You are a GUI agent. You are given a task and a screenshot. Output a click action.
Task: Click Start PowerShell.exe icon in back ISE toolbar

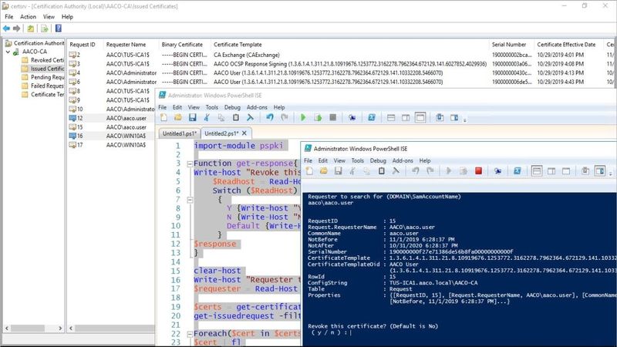pyautogui.click(x=372, y=118)
